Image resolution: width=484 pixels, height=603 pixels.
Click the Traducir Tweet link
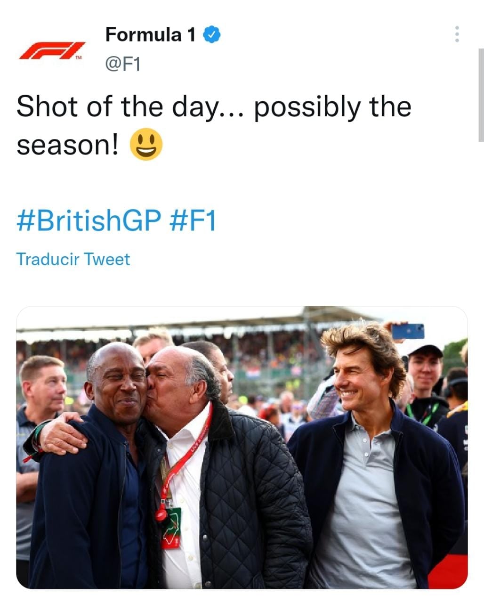[73, 259]
